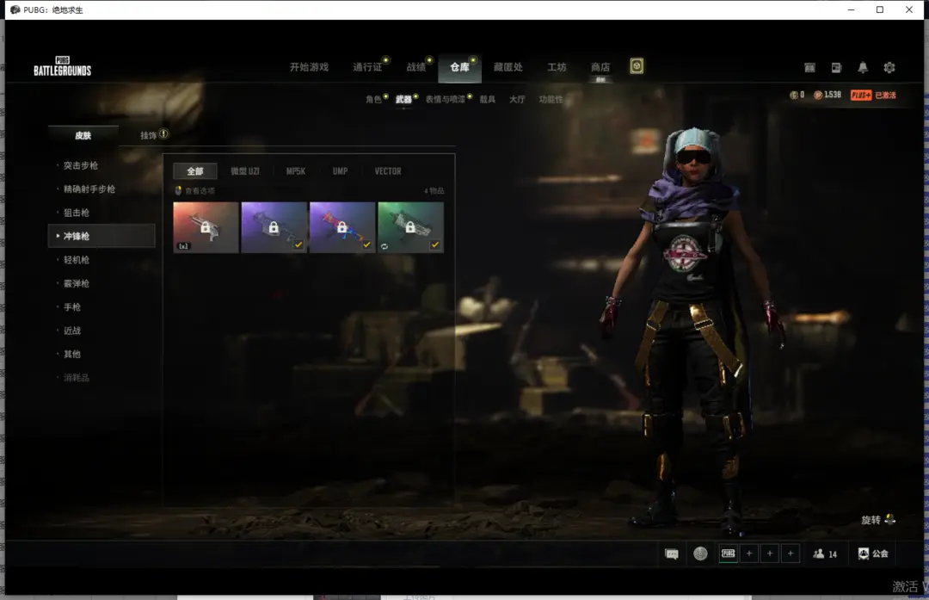Filter skins by 全部
This screenshot has width=929, height=600.
coord(195,170)
